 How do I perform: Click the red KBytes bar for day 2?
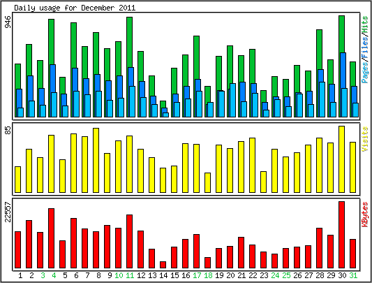pos(29,245)
